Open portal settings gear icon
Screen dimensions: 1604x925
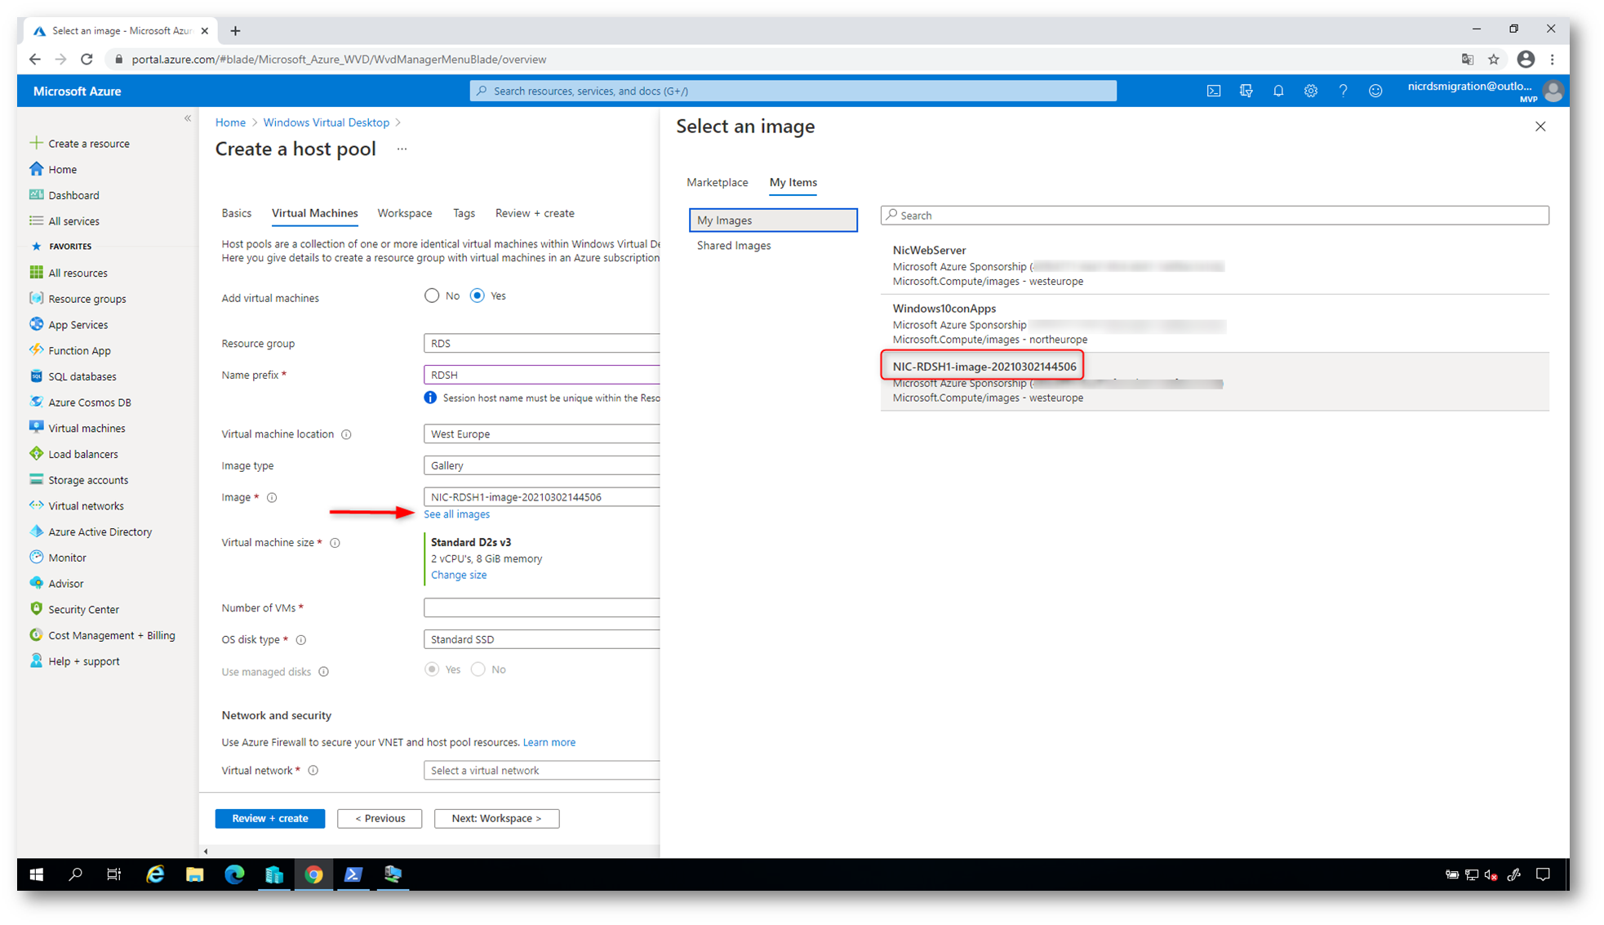pos(1310,91)
